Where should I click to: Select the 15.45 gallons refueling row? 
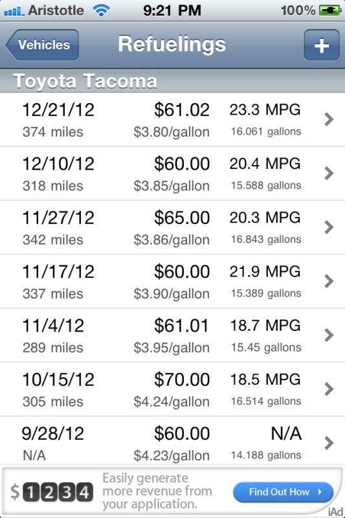coord(172,335)
